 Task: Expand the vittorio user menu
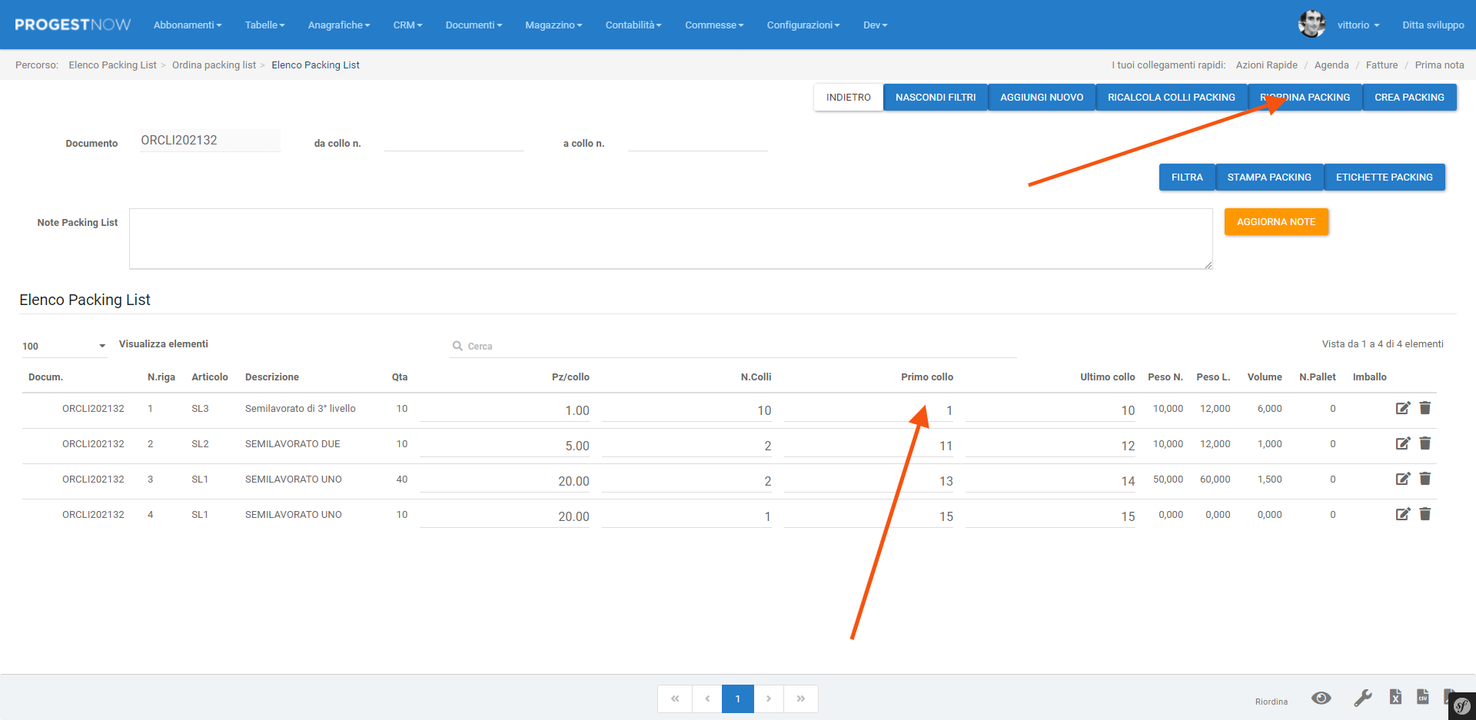1358,25
